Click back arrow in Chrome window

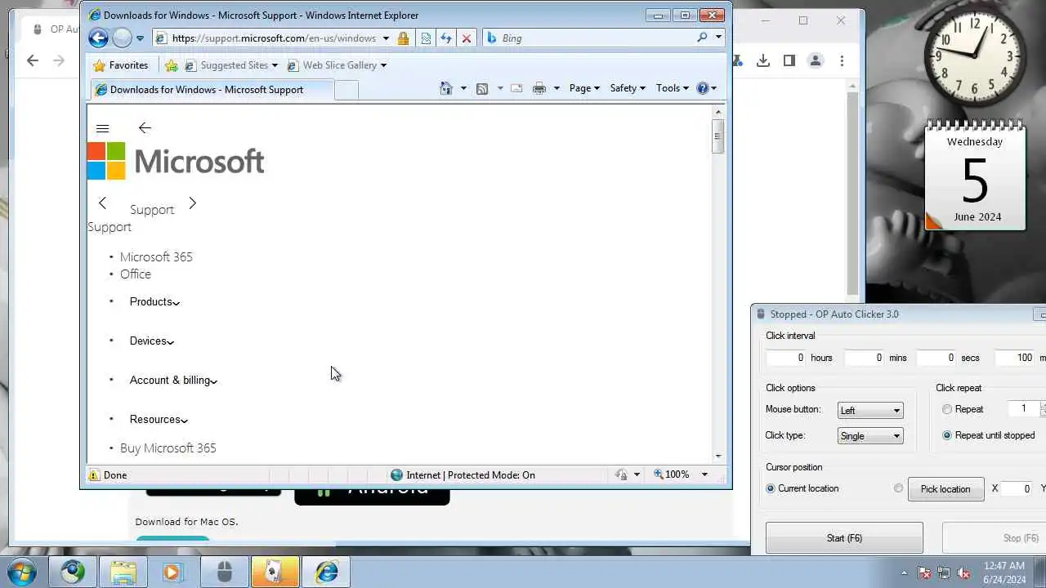pyautogui.click(x=33, y=60)
